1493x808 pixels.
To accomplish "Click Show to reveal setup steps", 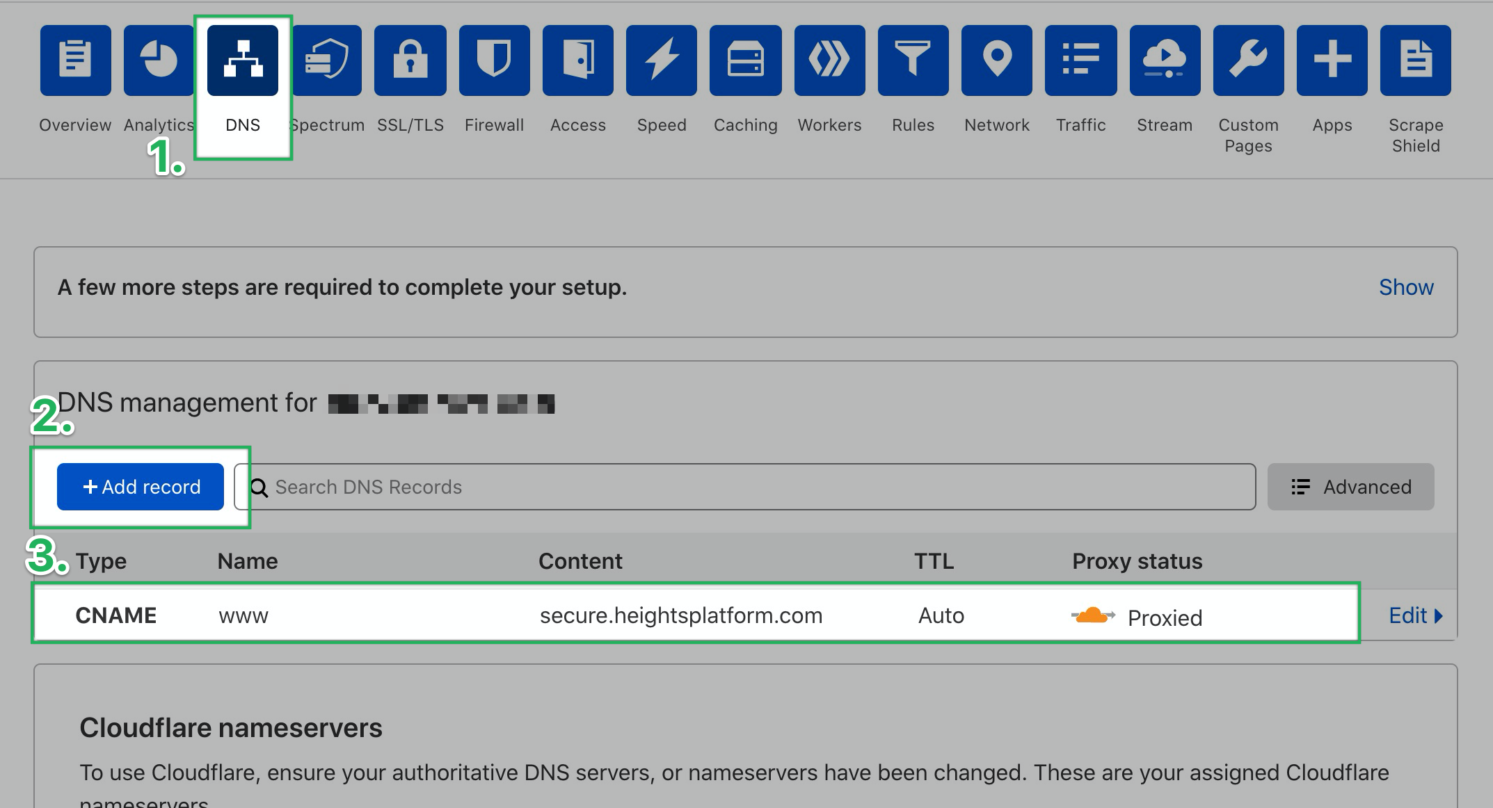I will [1406, 287].
